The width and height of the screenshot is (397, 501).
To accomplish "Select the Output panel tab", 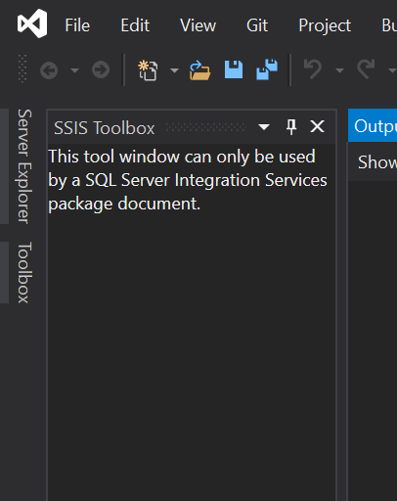I will pos(373,126).
